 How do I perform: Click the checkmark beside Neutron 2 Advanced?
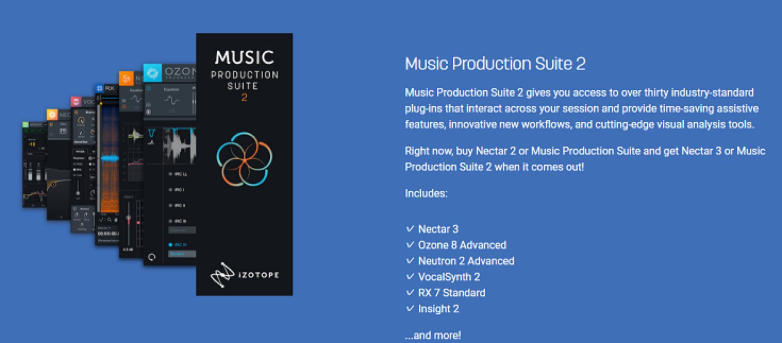coord(410,261)
